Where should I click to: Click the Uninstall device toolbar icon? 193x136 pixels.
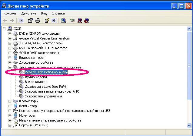(80, 21)
